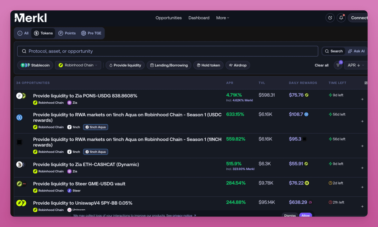Image resolution: width=378 pixels, height=227 pixels.
Task: Click the GME-USDG token pair icon
Action: [x=21, y=184]
